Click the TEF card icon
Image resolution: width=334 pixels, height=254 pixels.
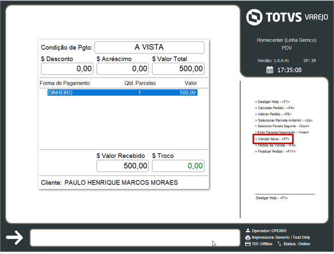(x=248, y=244)
